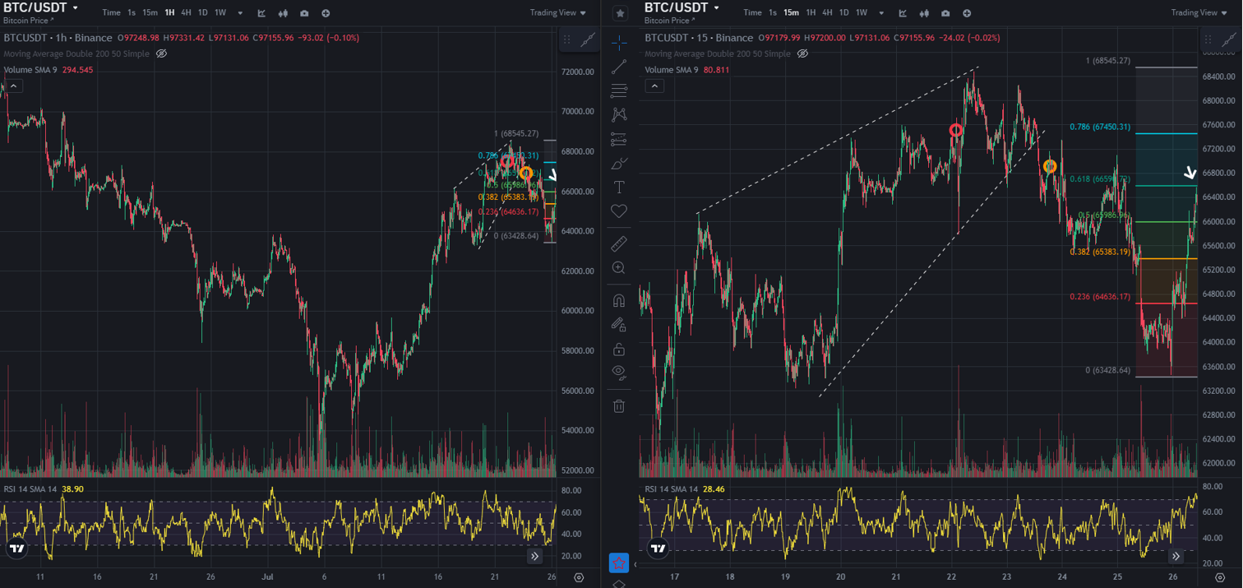Activate the zoom-in magnifier tool
Viewport: 1243px width, 588px height.
[619, 268]
